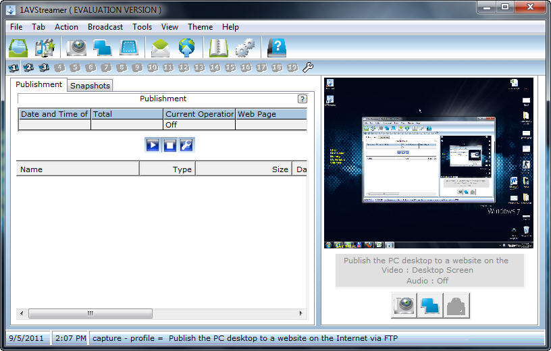Viewport: 551px width, 351px height.
Task: Open the File menu
Action: click(x=16, y=27)
